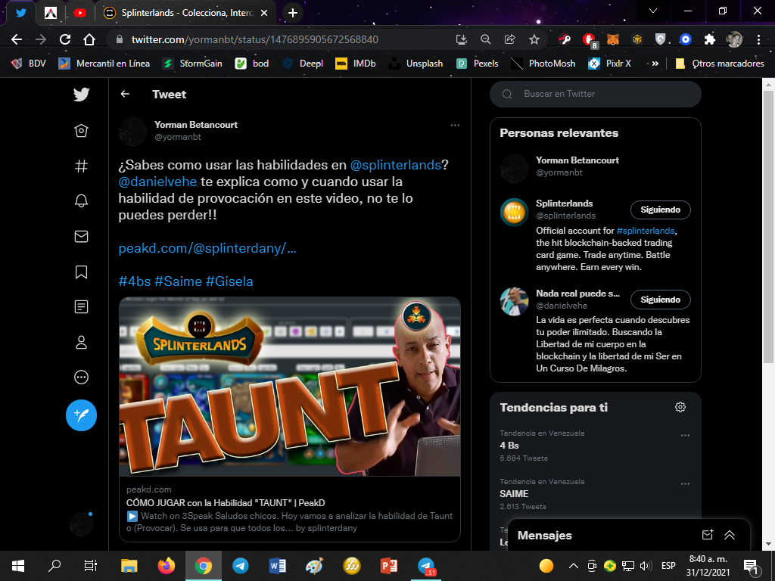
Task: Click the Buscar en Twitter search field
Action: click(595, 94)
